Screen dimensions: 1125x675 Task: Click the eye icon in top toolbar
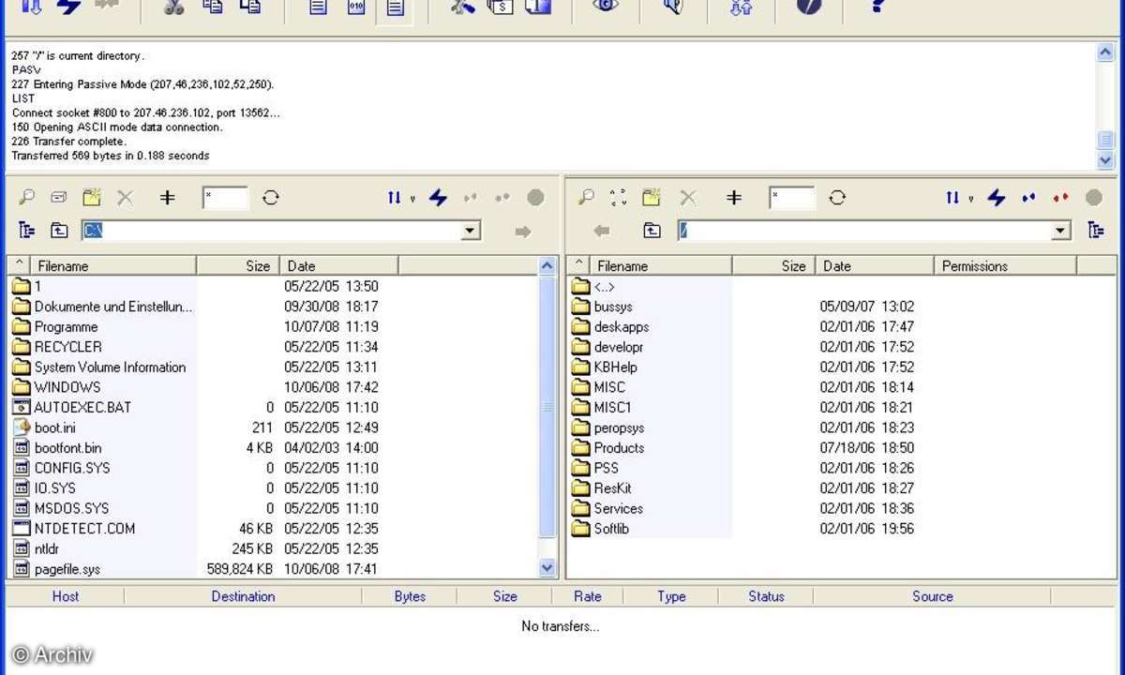607,6
